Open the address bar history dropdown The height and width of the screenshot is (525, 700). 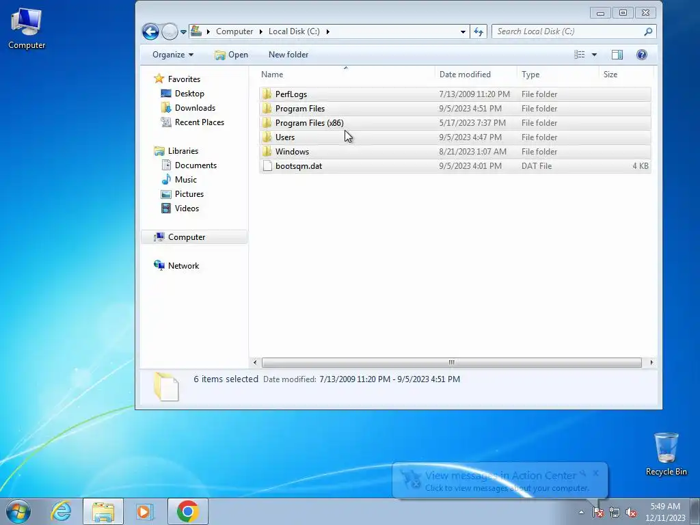point(463,31)
